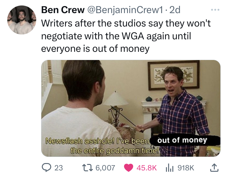The width and height of the screenshot is (228, 178).
Task: Open Ben Crew's profile picture
Action: 22,20
